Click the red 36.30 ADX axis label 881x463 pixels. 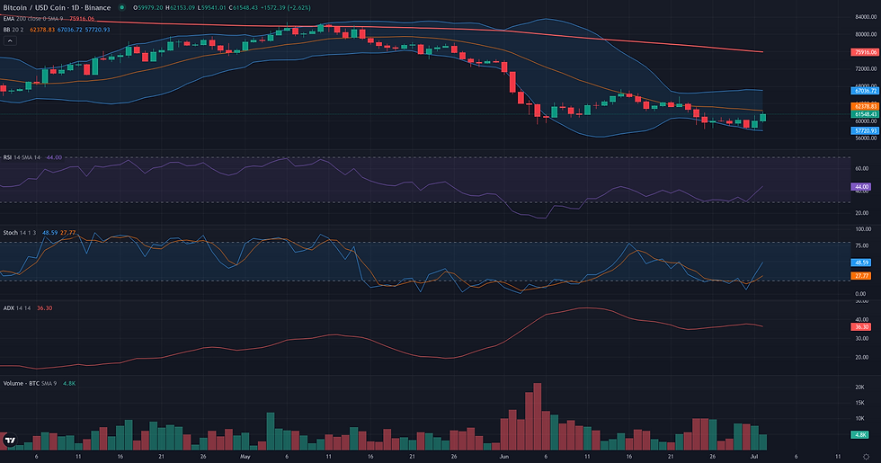(x=861, y=326)
